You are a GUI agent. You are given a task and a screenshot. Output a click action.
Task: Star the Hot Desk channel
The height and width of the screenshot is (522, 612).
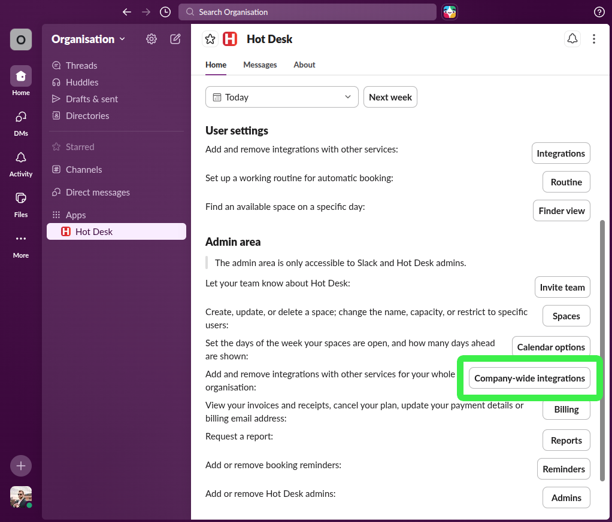(x=210, y=38)
